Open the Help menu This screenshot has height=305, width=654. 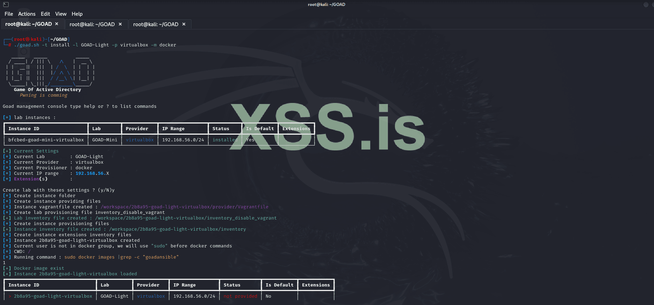[77, 14]
